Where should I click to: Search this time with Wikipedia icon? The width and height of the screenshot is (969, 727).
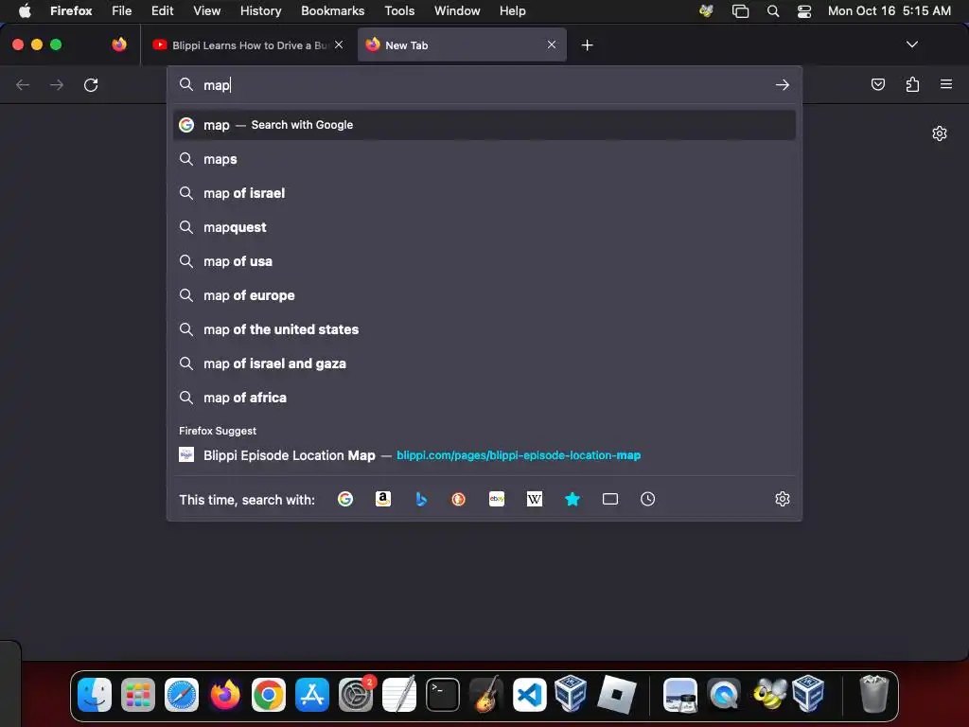pos(535,499)
